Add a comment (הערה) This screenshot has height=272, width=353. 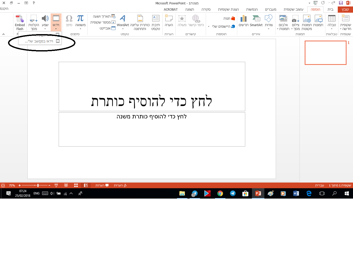click(169, 21)
